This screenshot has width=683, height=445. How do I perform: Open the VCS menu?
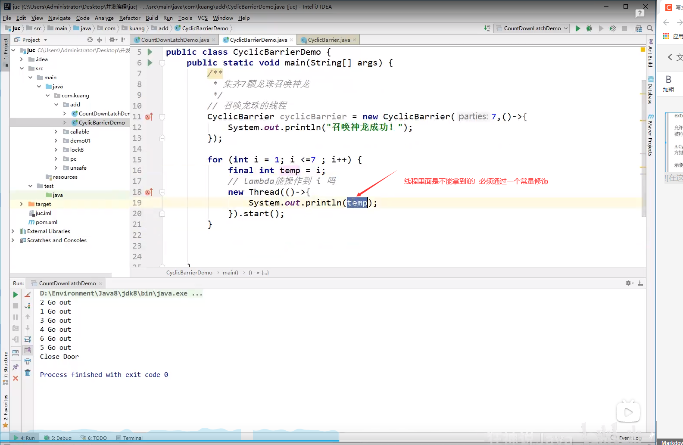click(x=203, y=18)
